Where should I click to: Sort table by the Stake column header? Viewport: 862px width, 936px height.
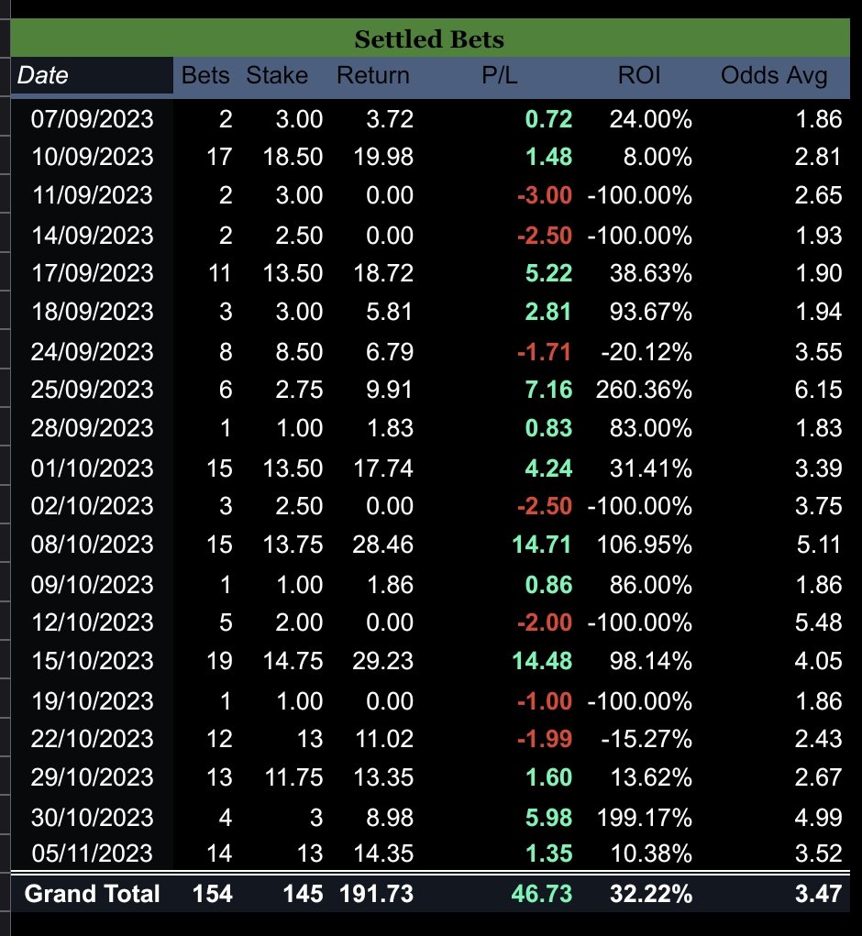[277, 75]
